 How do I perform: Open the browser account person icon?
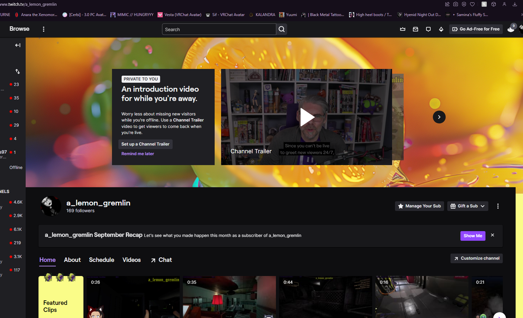[x=504, y=4]
